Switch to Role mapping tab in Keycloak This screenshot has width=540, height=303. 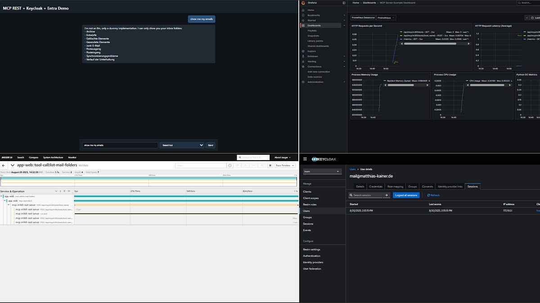(x=396, y=186)
